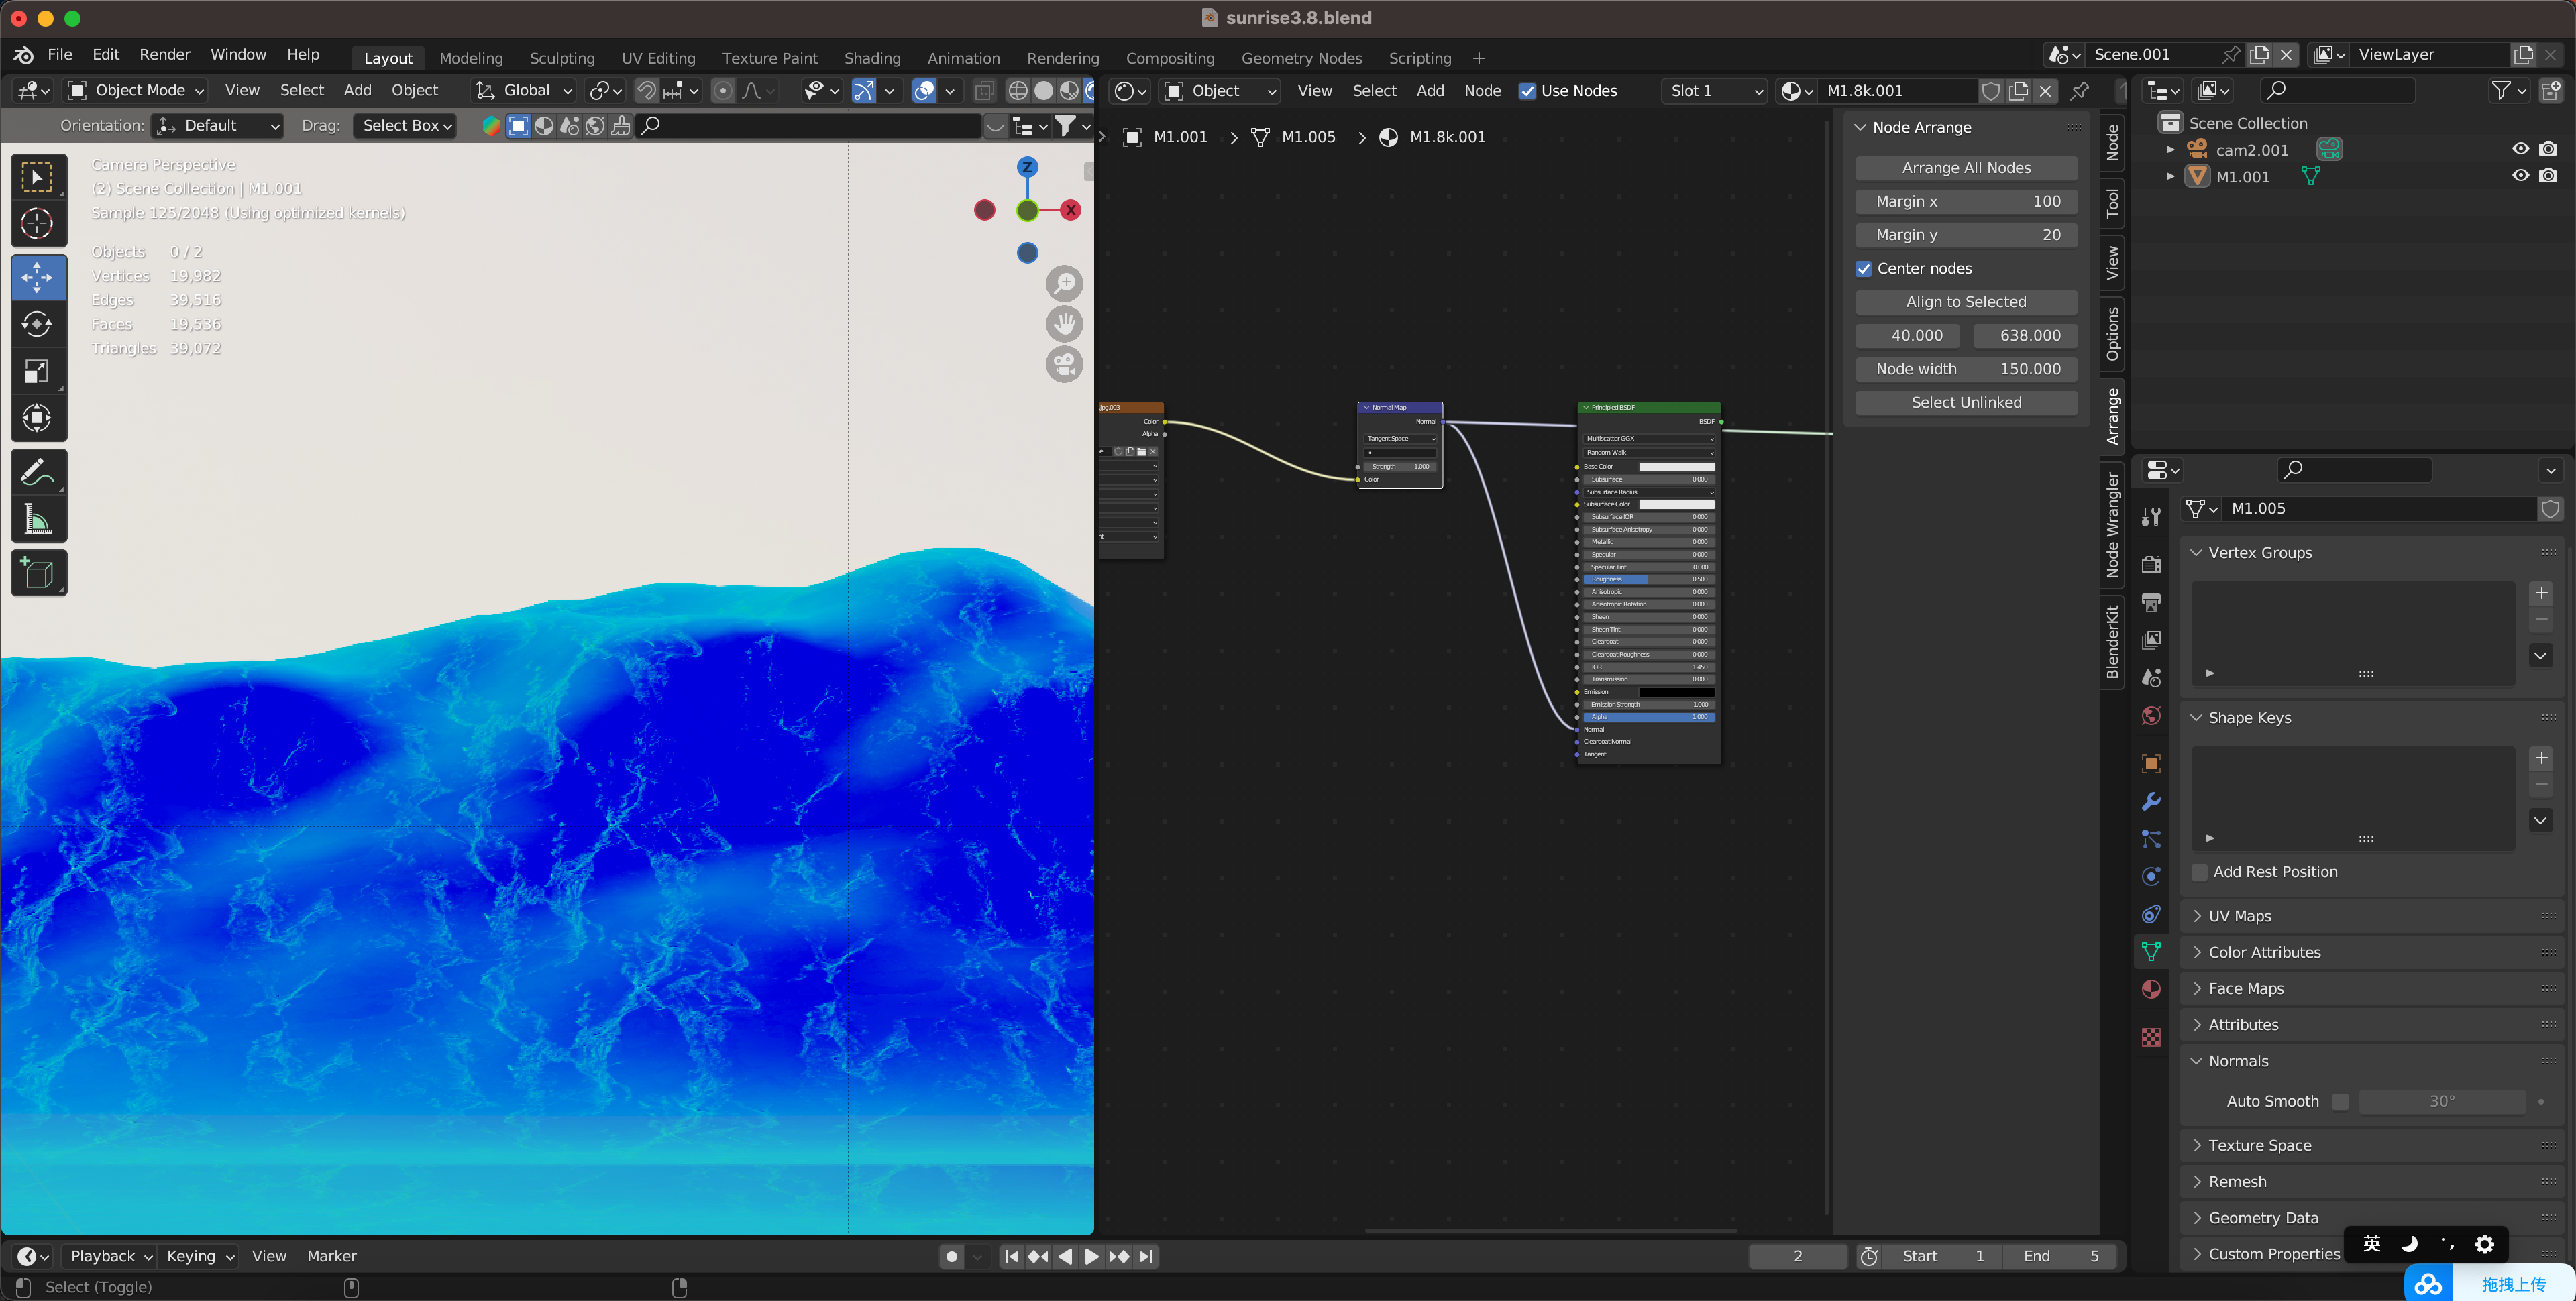
Task: Click the pan view hand icon
Action: coord(1064,324)
